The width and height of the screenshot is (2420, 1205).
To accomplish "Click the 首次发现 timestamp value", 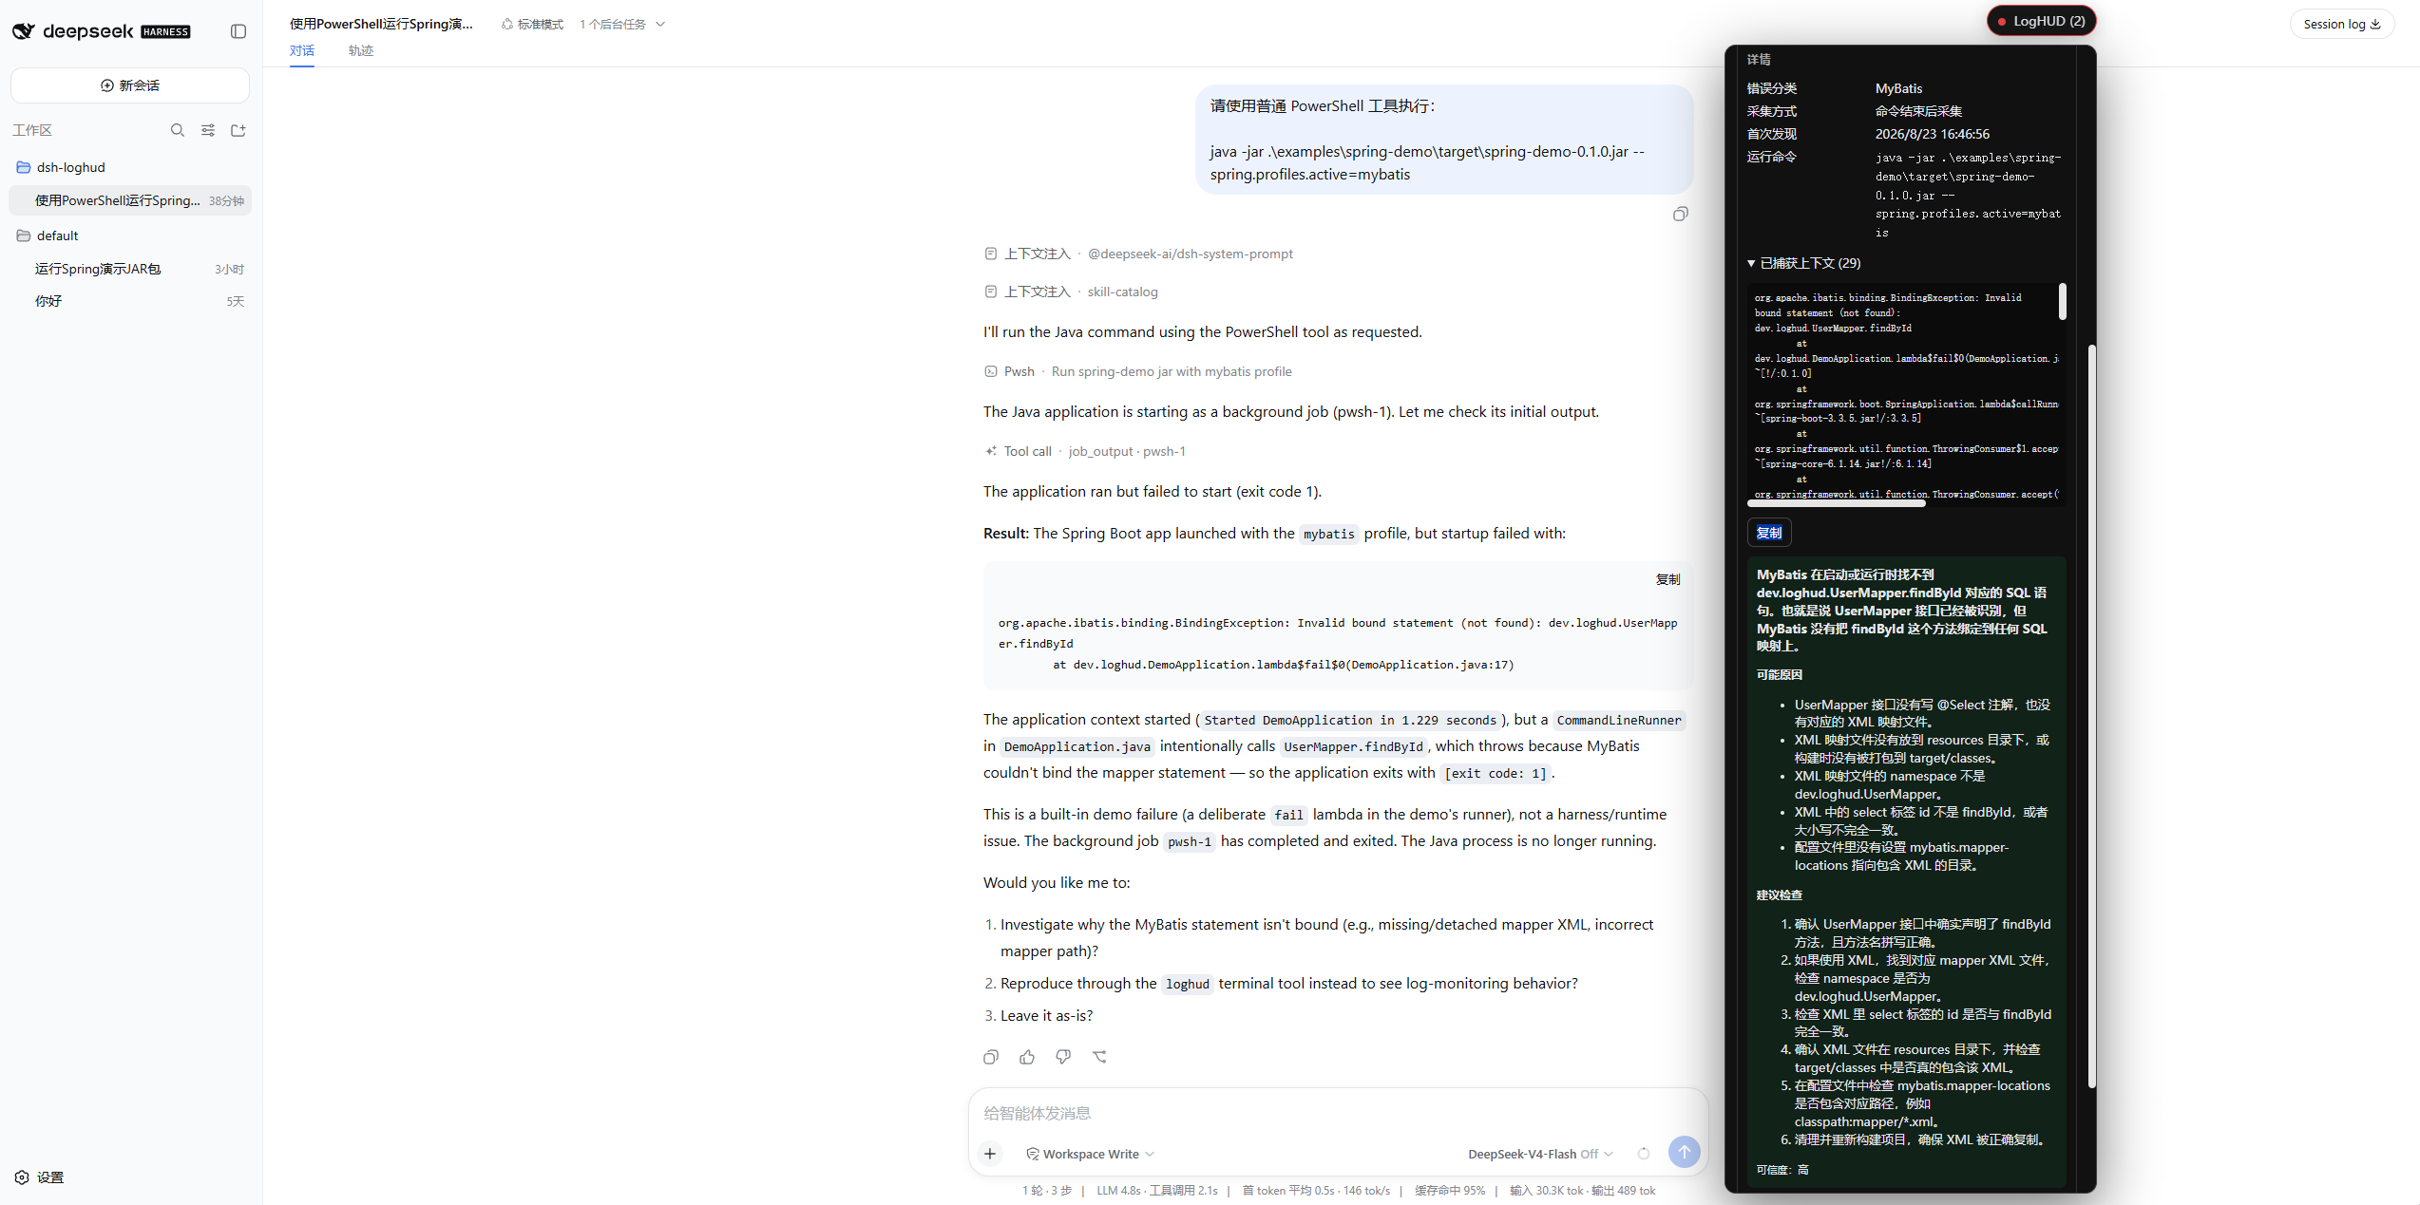I will pyautogui.click(x=1932, y=134).
